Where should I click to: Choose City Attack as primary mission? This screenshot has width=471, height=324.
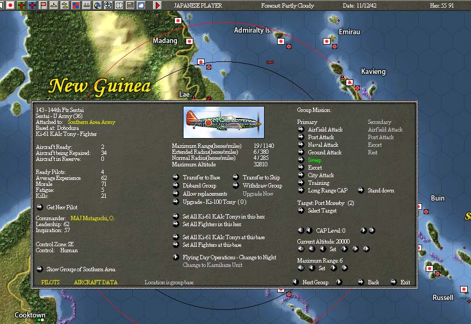[x=321, y=175]
